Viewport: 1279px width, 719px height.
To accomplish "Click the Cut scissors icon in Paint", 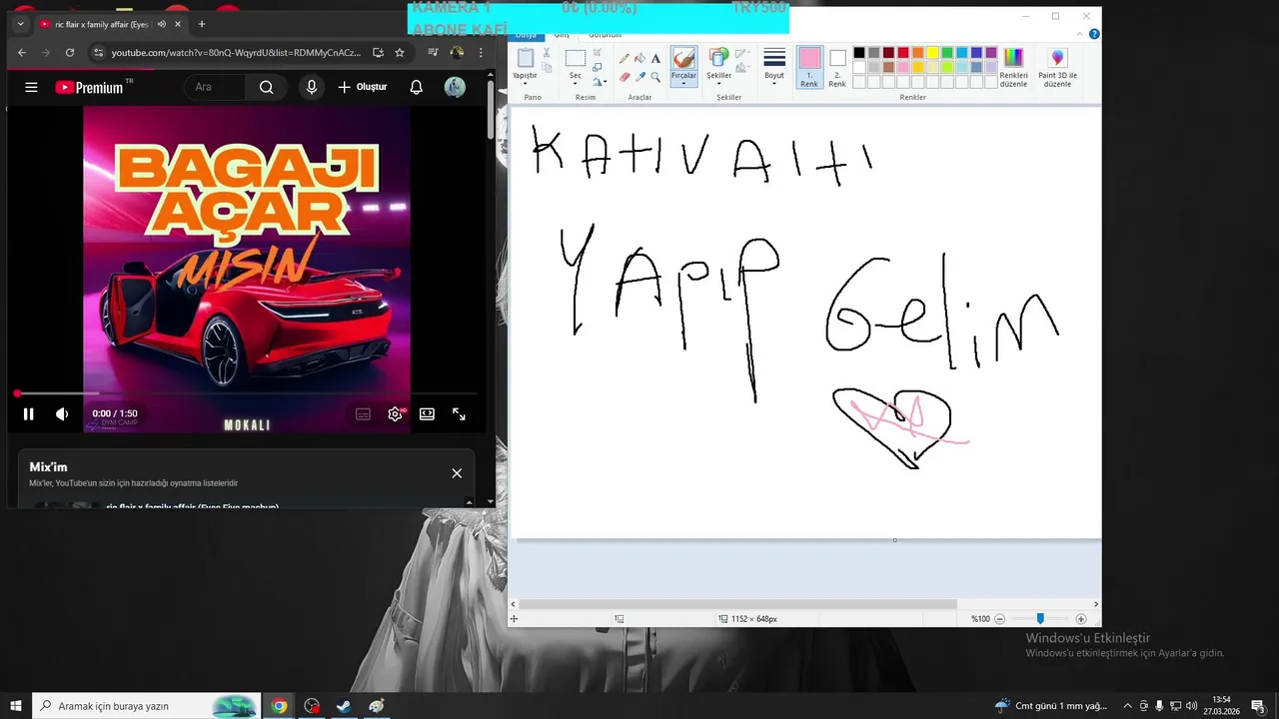I will [545, 53].
